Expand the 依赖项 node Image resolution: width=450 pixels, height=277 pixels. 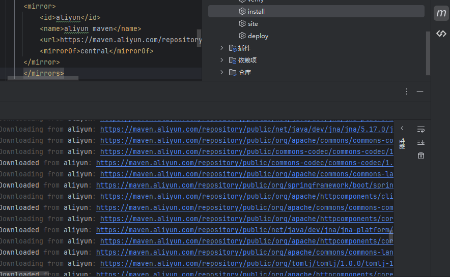pos(221,60)
